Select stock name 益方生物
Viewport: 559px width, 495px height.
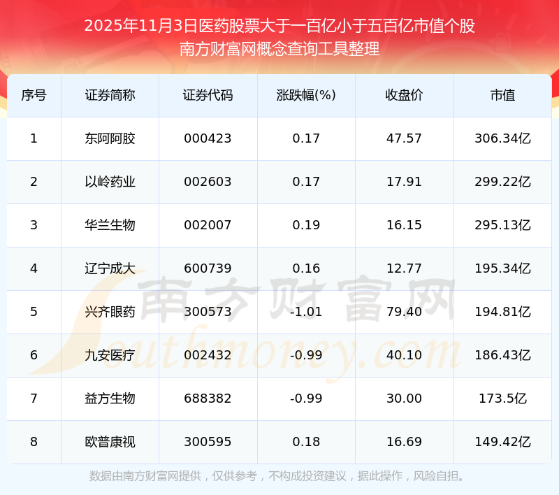[110, 399]
